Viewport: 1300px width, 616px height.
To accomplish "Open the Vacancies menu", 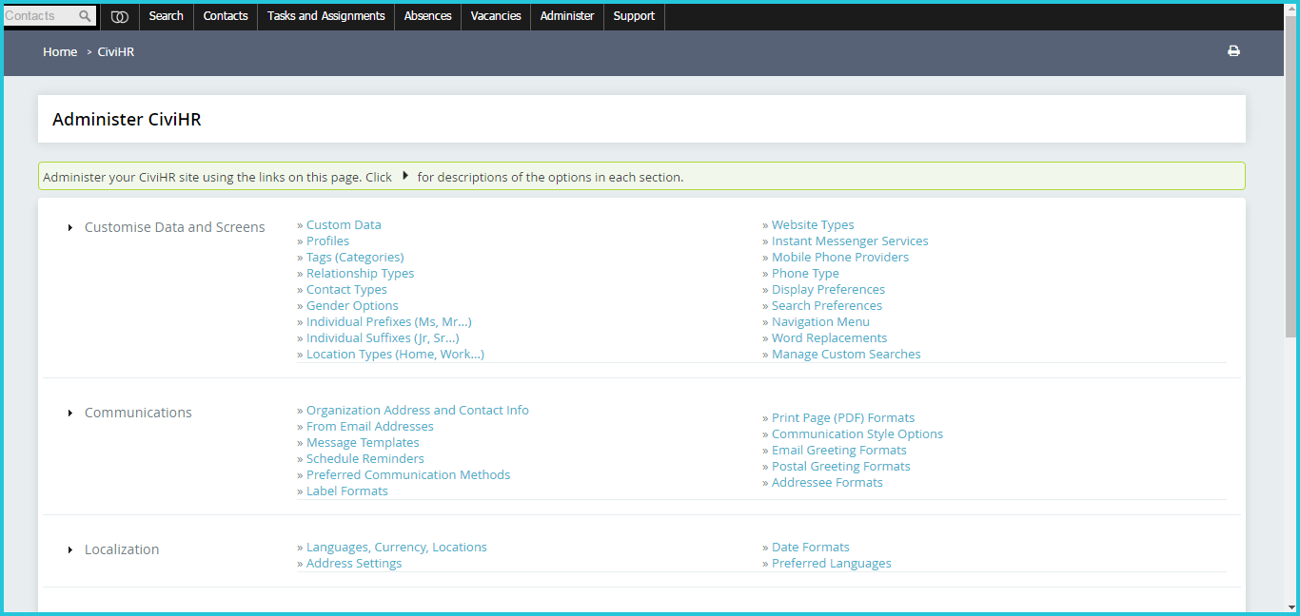I will [496, 16].
